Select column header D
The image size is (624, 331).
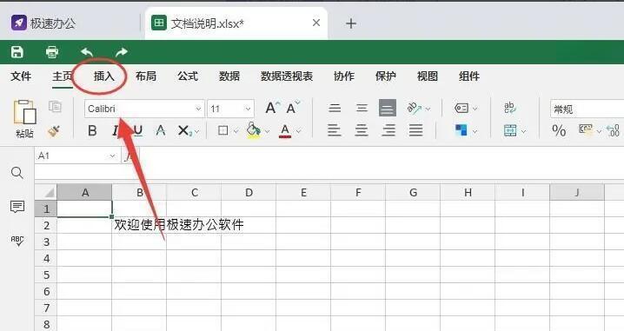pos(249,193)
